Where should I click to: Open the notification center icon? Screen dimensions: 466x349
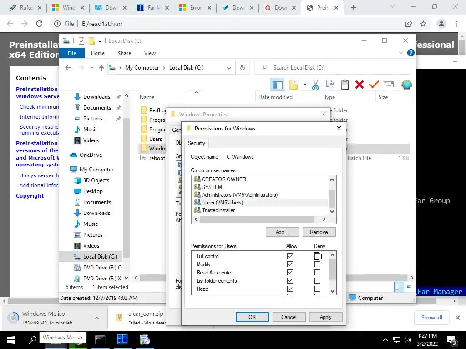click(451, 340)
